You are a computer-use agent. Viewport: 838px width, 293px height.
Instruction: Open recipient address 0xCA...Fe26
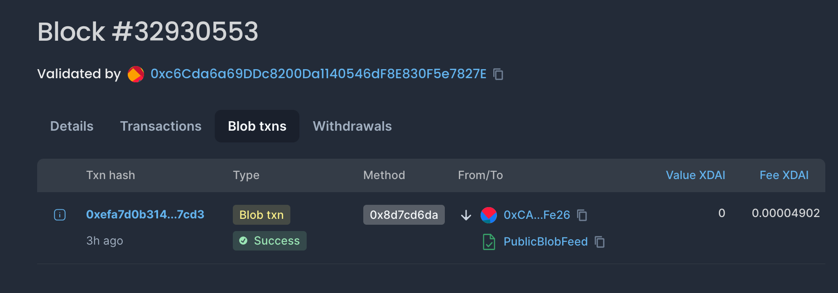(536, 215)
